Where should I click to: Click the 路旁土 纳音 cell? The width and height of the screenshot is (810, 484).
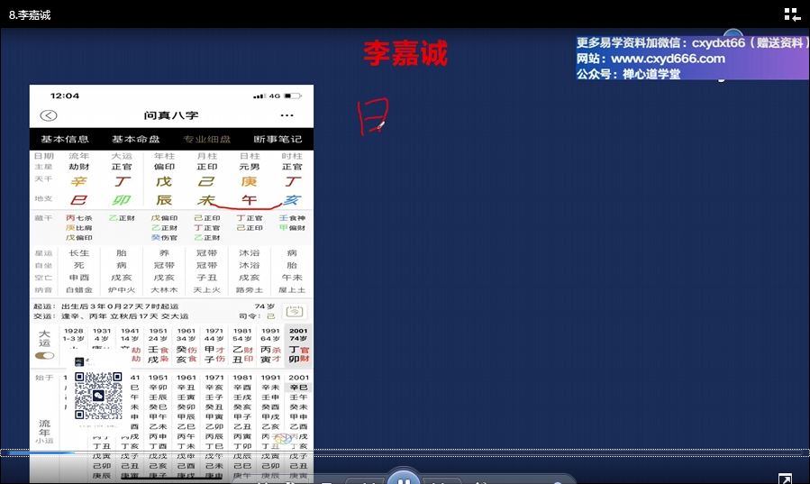point(249,290)
